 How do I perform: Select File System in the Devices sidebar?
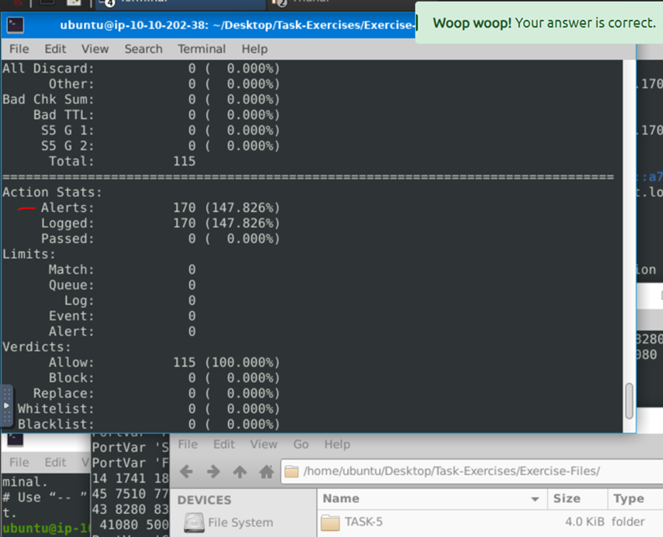click(240, 523)
